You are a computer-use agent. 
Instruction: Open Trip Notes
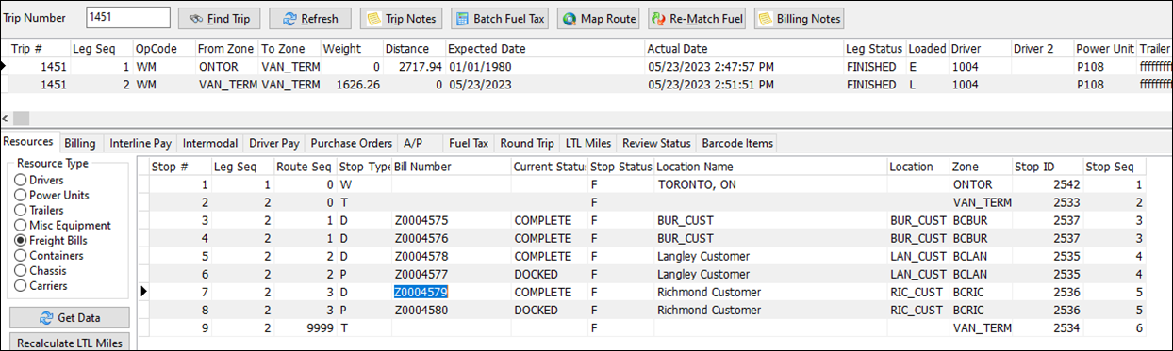coord(402,18)
